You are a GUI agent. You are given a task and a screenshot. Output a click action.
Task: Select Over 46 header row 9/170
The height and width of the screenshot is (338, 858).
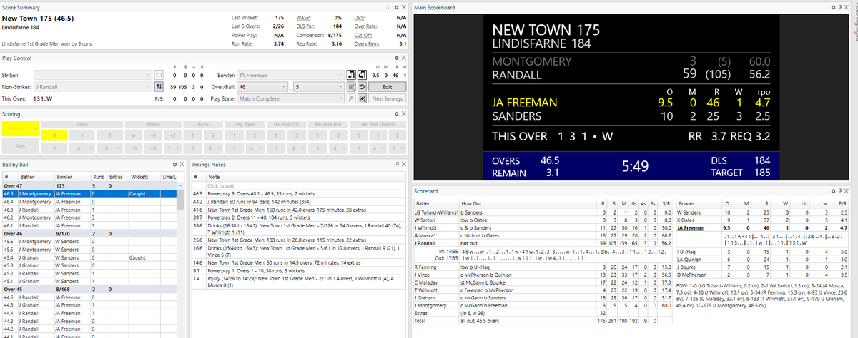[88, 233]
